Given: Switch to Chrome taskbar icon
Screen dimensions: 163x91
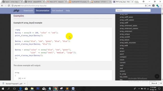Looking at the screenshot, I should (x=56, y=89).
